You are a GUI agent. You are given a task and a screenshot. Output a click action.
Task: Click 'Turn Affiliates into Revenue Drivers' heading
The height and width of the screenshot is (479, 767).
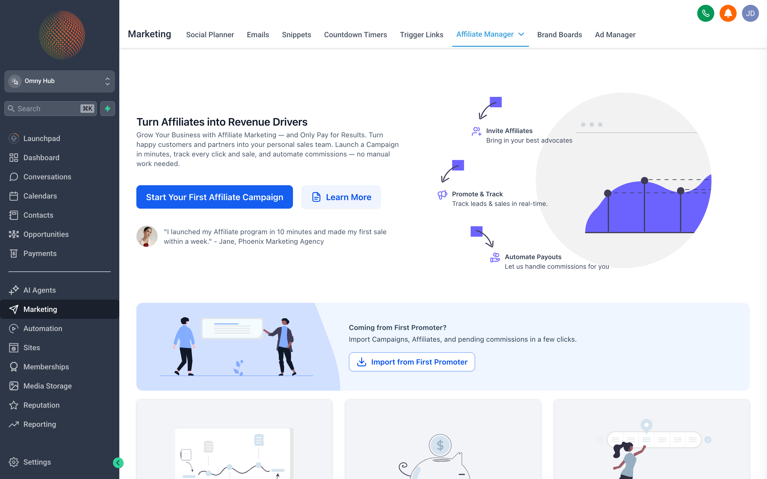point(222,122)
